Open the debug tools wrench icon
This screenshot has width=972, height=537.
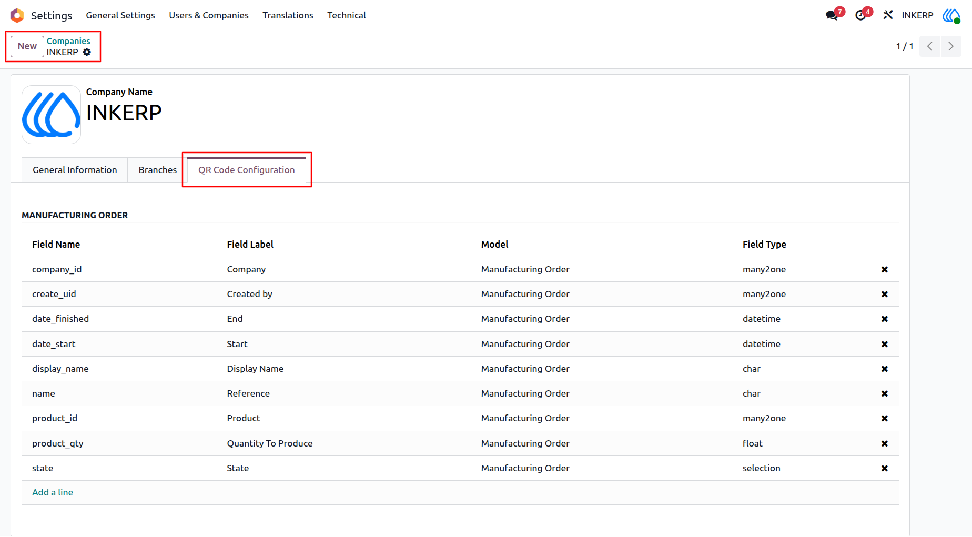(888, 15)
